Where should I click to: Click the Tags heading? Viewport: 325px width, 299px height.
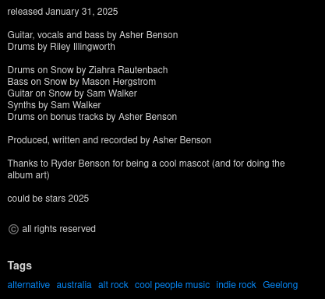pyautogui.click(x=19, y=266)
